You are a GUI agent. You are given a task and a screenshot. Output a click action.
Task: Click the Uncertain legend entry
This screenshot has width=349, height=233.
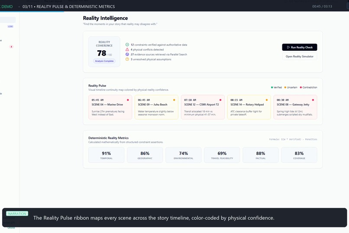(291, 87)
